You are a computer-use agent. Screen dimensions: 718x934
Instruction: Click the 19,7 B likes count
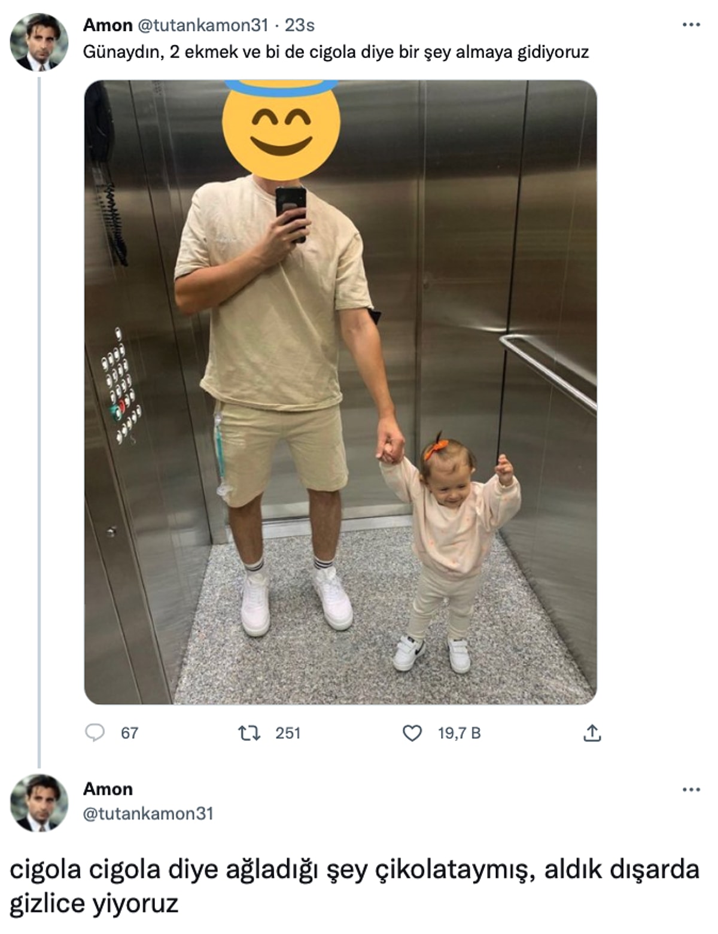(x=459, y=733)
